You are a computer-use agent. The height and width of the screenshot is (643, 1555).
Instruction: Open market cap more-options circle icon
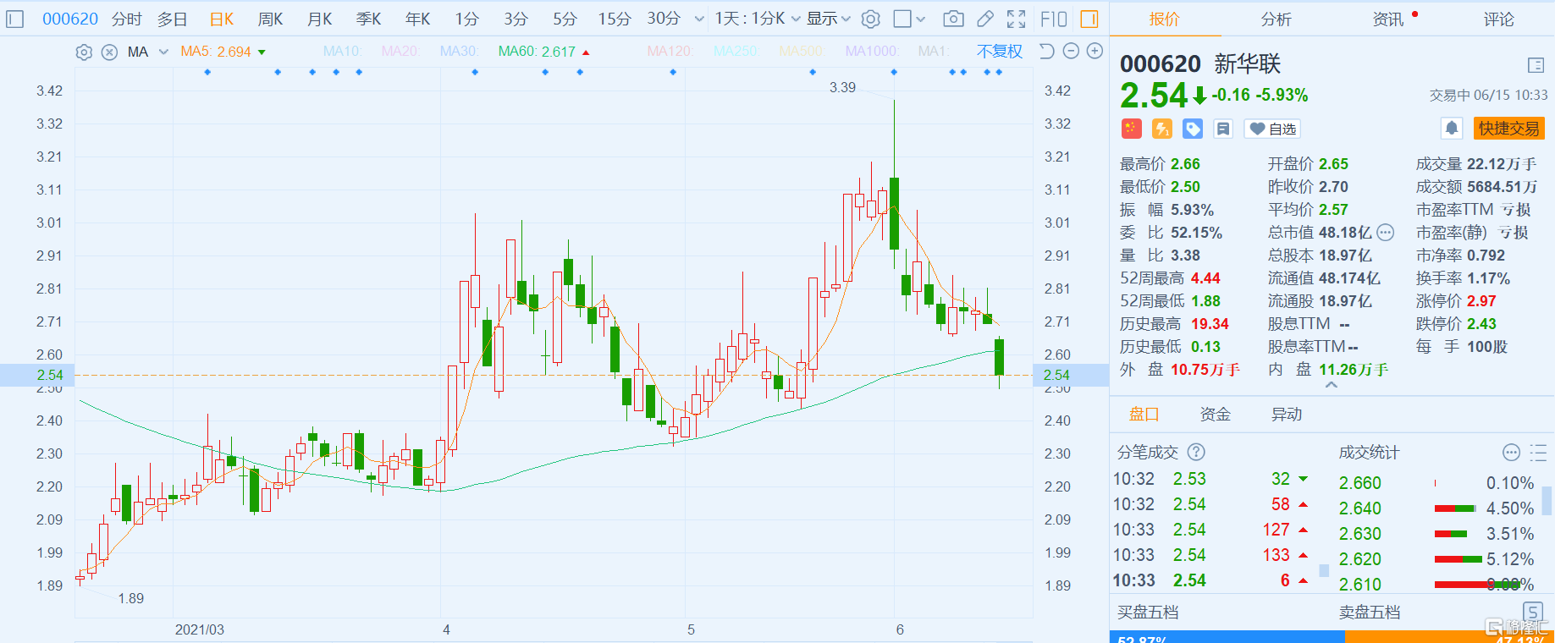(1386, 233)
